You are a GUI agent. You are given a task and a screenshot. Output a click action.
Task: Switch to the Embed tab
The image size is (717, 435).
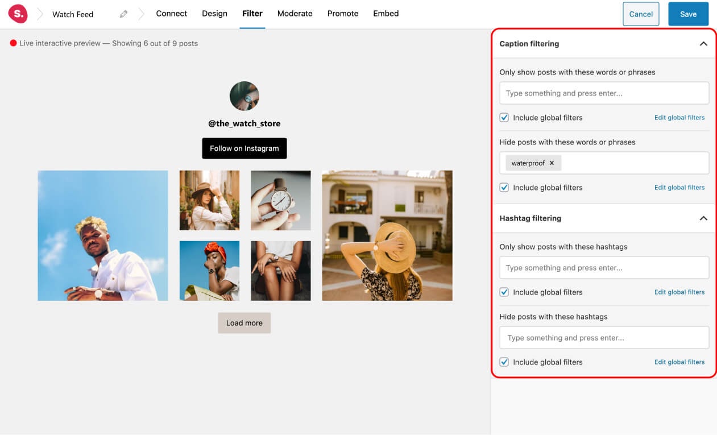point(386,14)
